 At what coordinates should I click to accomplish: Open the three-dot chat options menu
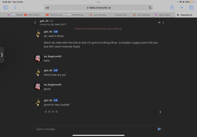pos(163,23)
